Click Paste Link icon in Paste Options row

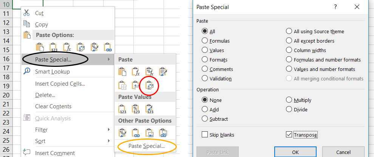(108, 47)
